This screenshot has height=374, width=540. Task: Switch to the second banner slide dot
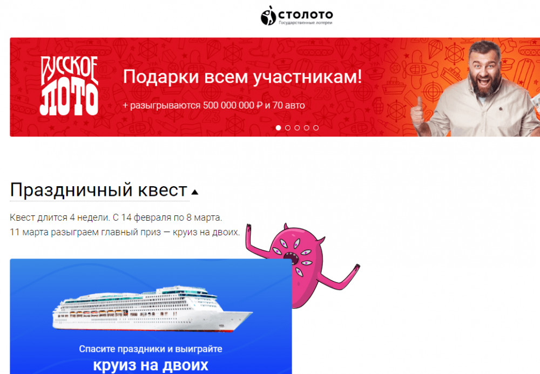pyautogui.click(x=288, y=128)
